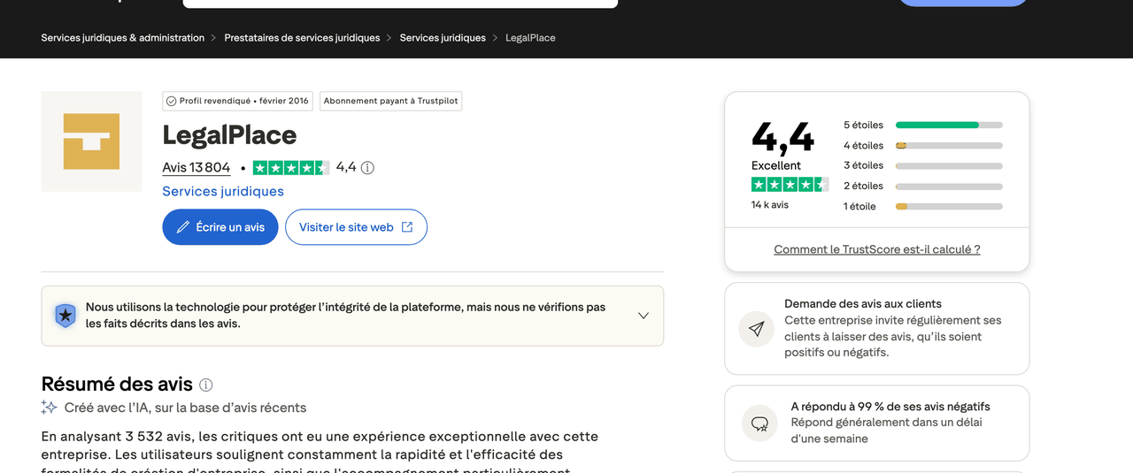Click star rating under Excellent label
This screenshot has width=1133, height=473.
coord(790,184)
